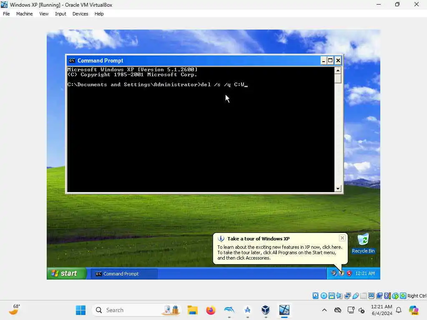
Task: Click the muted speaker tray icon
Action: 362,310
